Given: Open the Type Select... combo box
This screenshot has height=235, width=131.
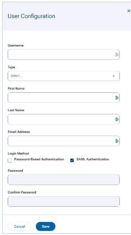Looking at the screenshot, I should [x=64, y=76].
